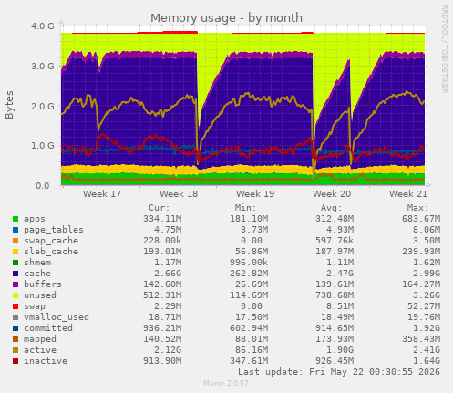
Task: Click the 'Munin 2.0.57' footer text
Action: click(226, 383)
